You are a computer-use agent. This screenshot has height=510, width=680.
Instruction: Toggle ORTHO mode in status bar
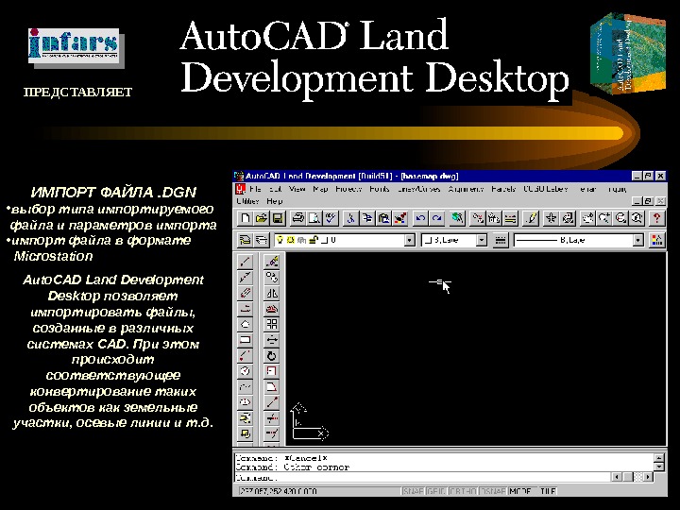(x=462, y=491)
